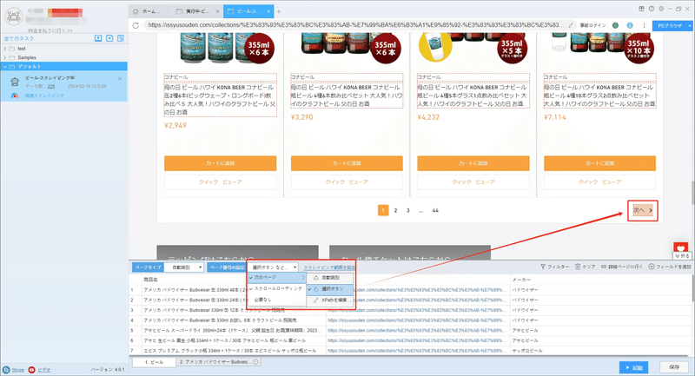Open the settings gear icon in title bar
Screen dimensions: 695x376
click(x=661, y=9)
